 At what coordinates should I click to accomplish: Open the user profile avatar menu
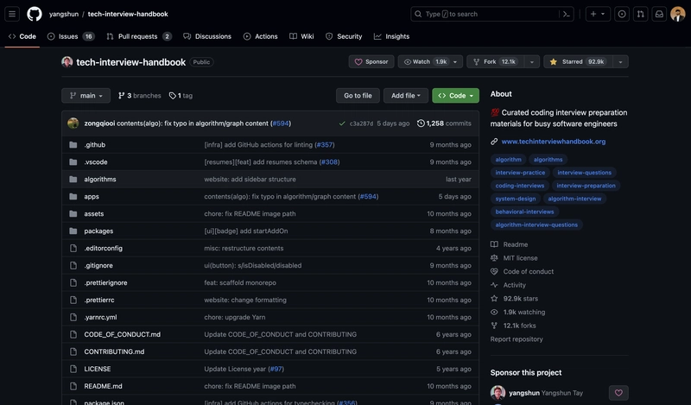tap(678, 14)
